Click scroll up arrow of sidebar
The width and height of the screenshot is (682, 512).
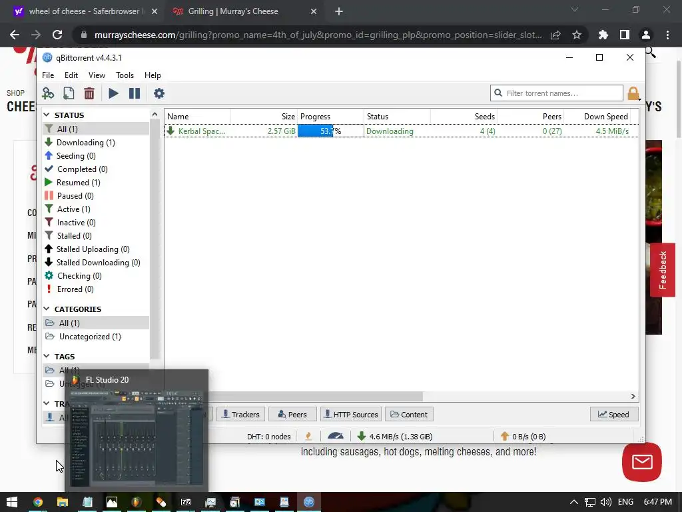(x=155, y=114)
